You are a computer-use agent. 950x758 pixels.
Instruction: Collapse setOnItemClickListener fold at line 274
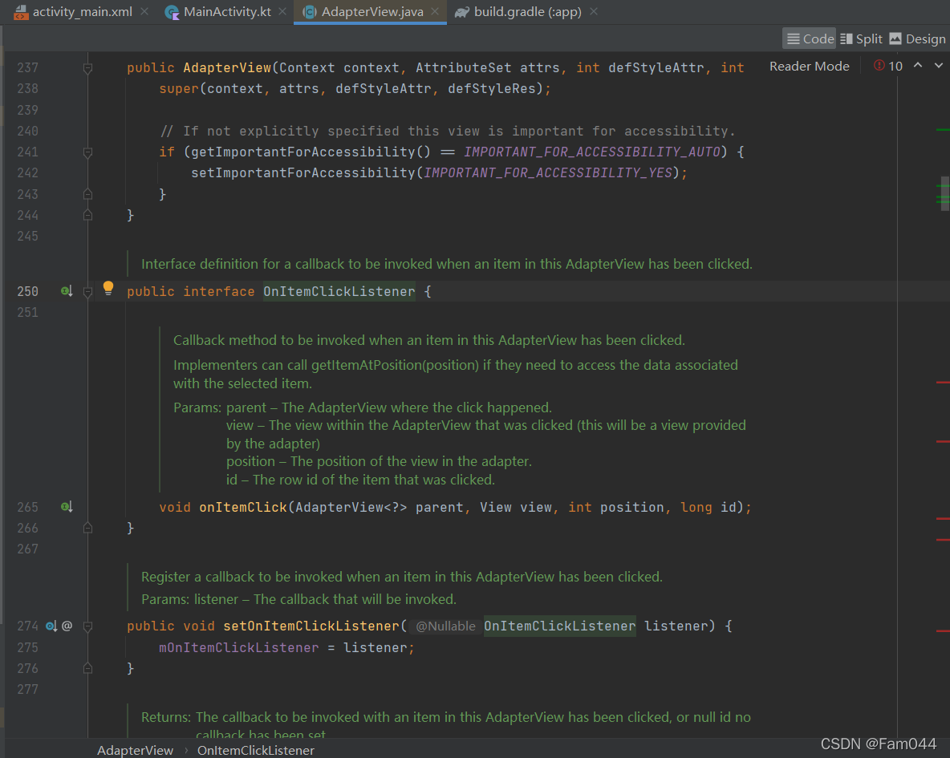point(87,626)
